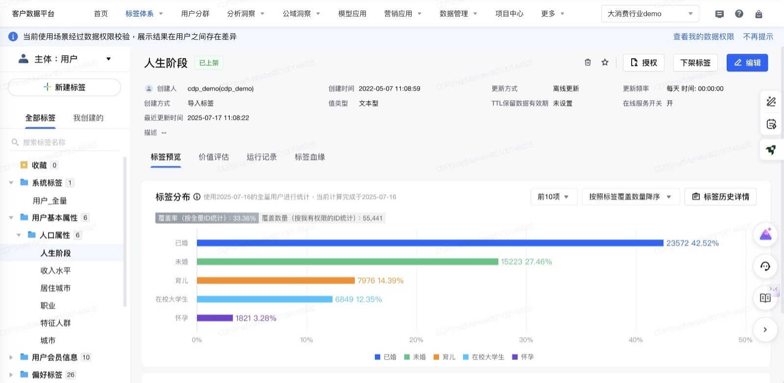Open the help question mark icon
This screenshot has width=784, height=383.
(739, 14)
